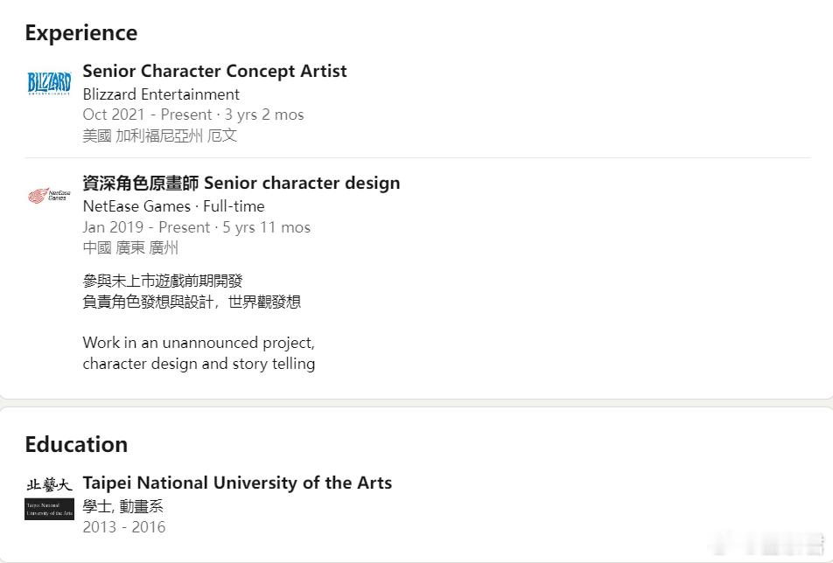Click the NetEase Games logo icon
The image size is (833, 563).
[49, 196]
